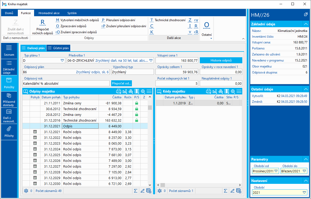Select the Roční odpis row dated 31.12.2025
The height and width of the screenshot is (199, 311).
[85, 155]
